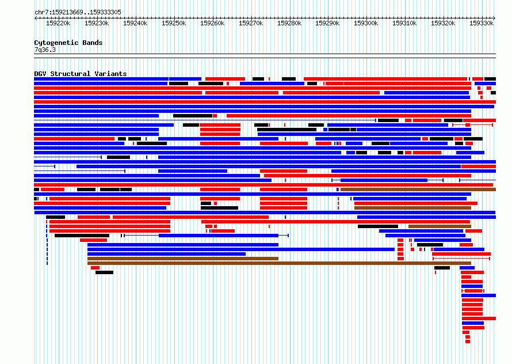Select the Cytogenetic Bands track title
The height and width of the screenshot is (364, 512).
pos(68,43)
